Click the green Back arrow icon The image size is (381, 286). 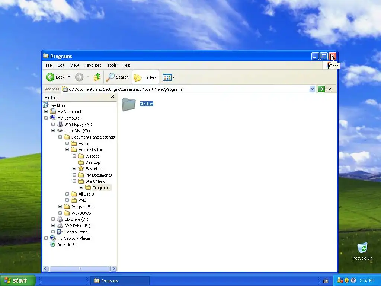click(50, 77)
